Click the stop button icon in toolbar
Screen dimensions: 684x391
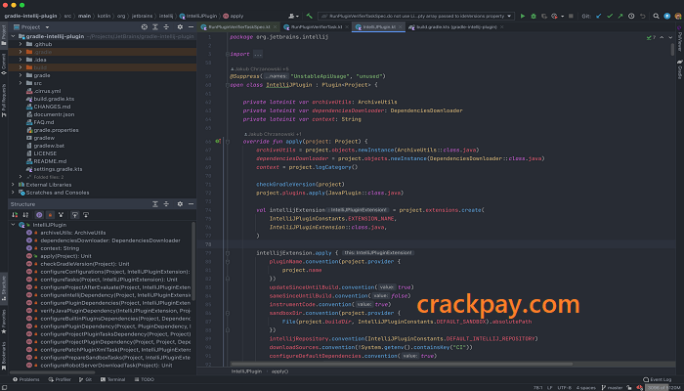click(571, 17)
